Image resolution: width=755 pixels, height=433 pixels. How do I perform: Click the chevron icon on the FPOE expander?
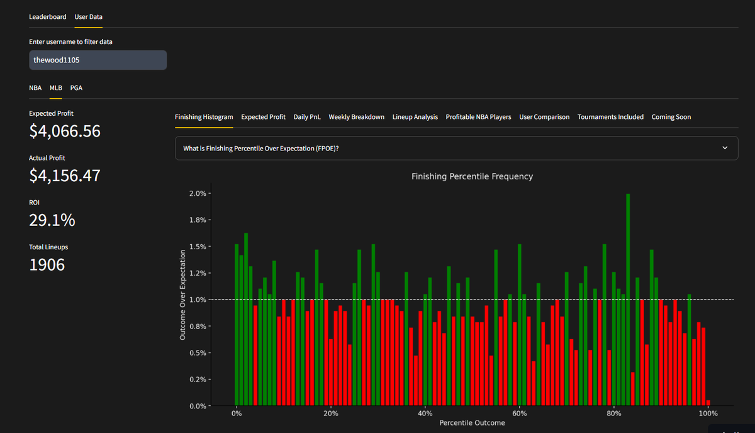coord(724,149)
